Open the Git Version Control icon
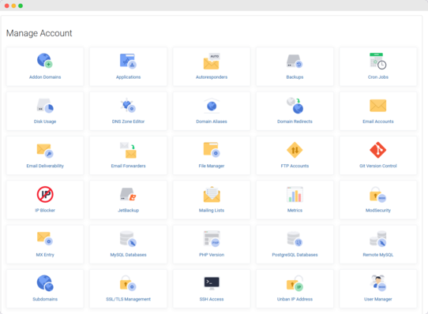Image resolution: width=428 pixels, height=314 pixels. click(x=377, y=150)
